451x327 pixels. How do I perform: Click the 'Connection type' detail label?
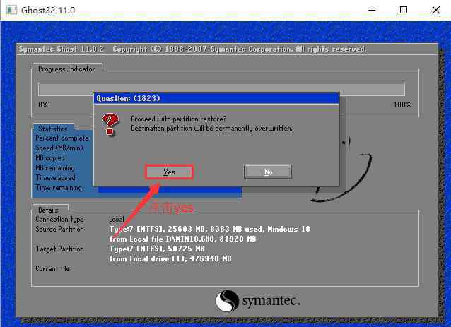pyautogui.click(x=59, y=219)
